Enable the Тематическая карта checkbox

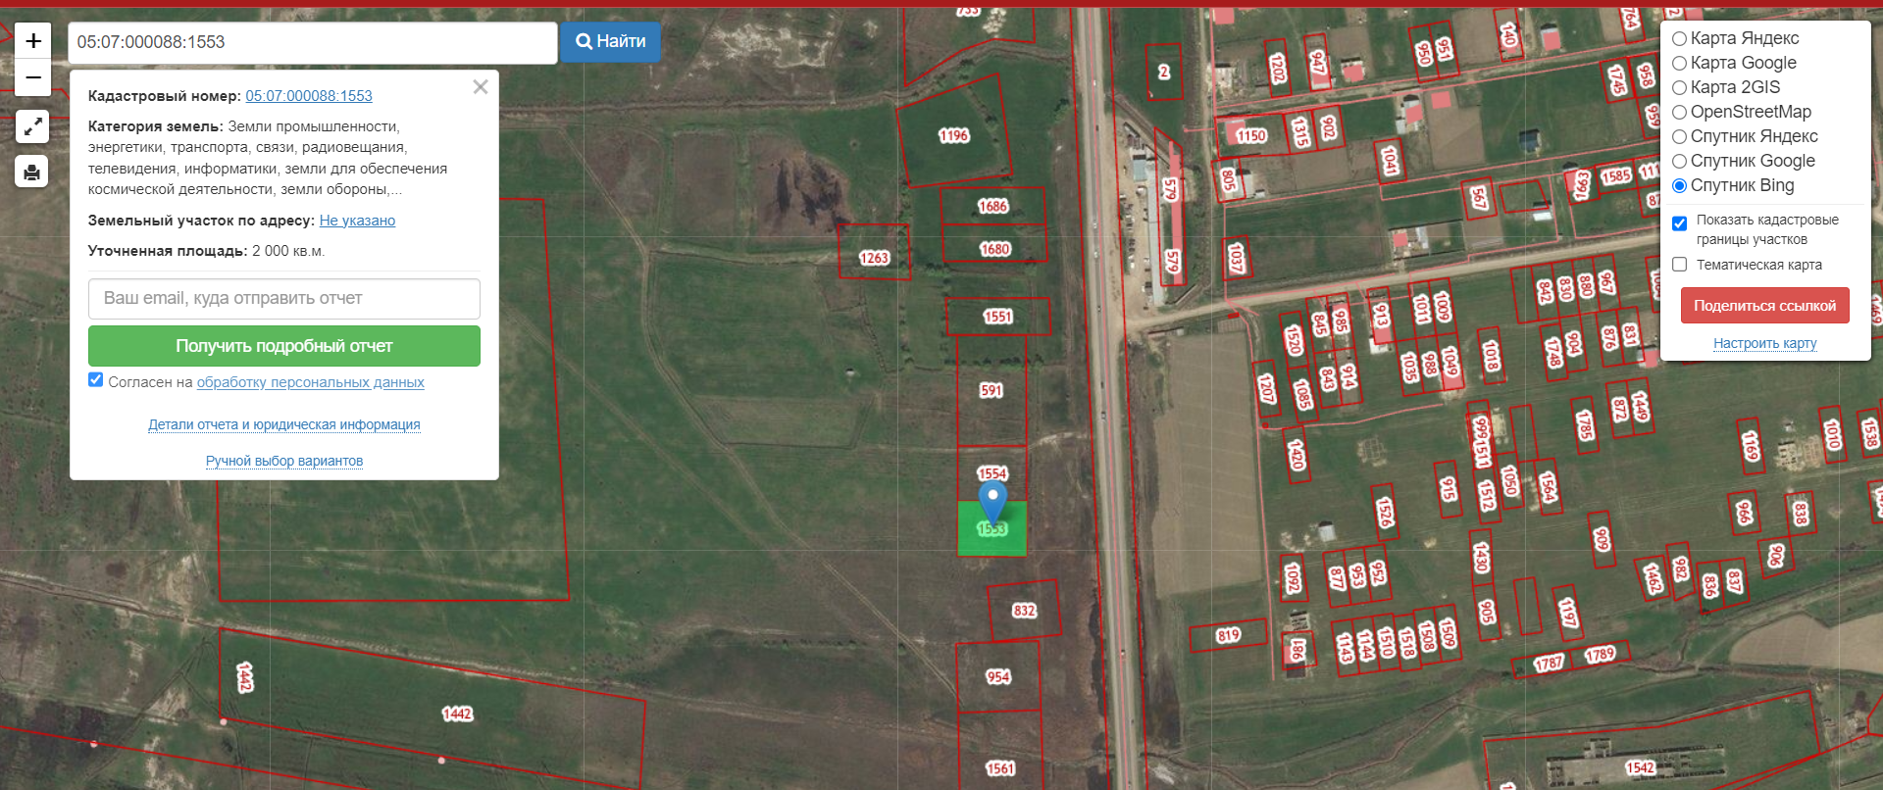click(1679, 265)
